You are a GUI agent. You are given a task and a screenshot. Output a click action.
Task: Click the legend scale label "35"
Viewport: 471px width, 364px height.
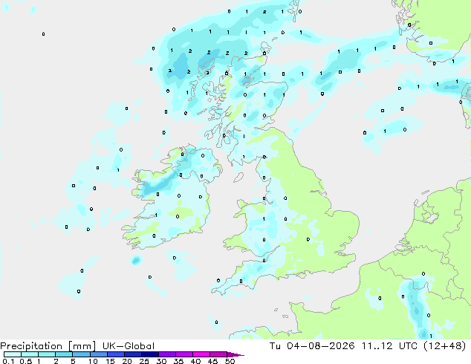coord(178,361)
